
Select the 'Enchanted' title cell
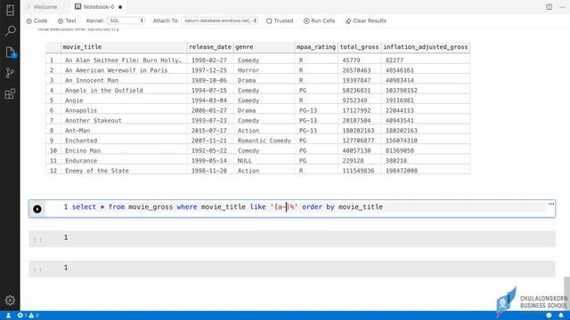click(124, 140)
